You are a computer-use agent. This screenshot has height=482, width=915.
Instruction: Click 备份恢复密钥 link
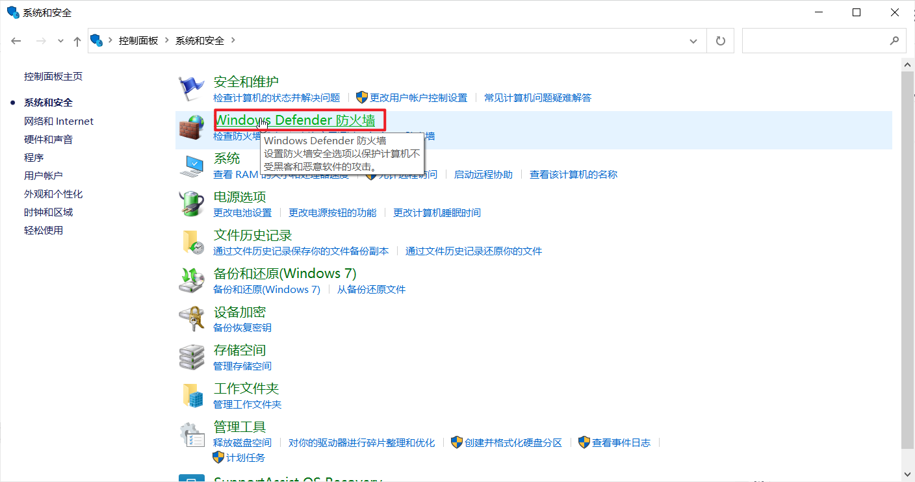242,327
